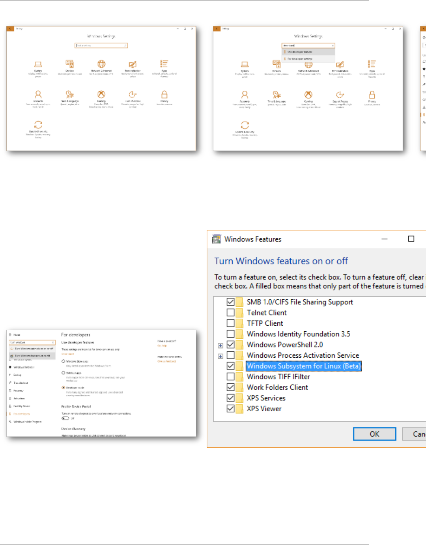Click 'Learn more' under Use developer features

pyautogui.click(x=67, y=354)
